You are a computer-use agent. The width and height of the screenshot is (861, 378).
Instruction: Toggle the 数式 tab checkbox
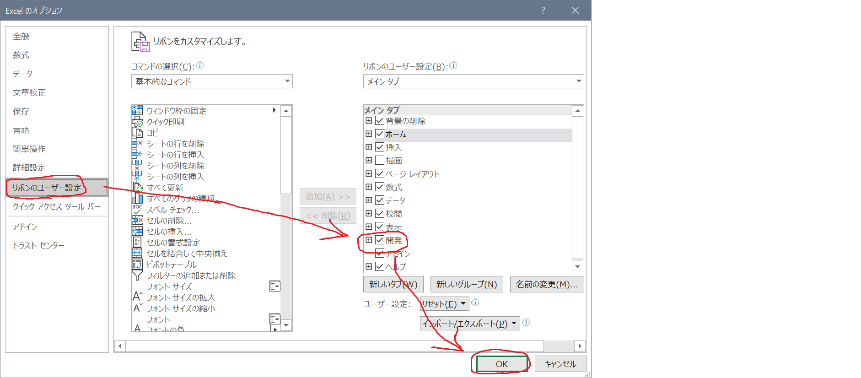point(379,187)
